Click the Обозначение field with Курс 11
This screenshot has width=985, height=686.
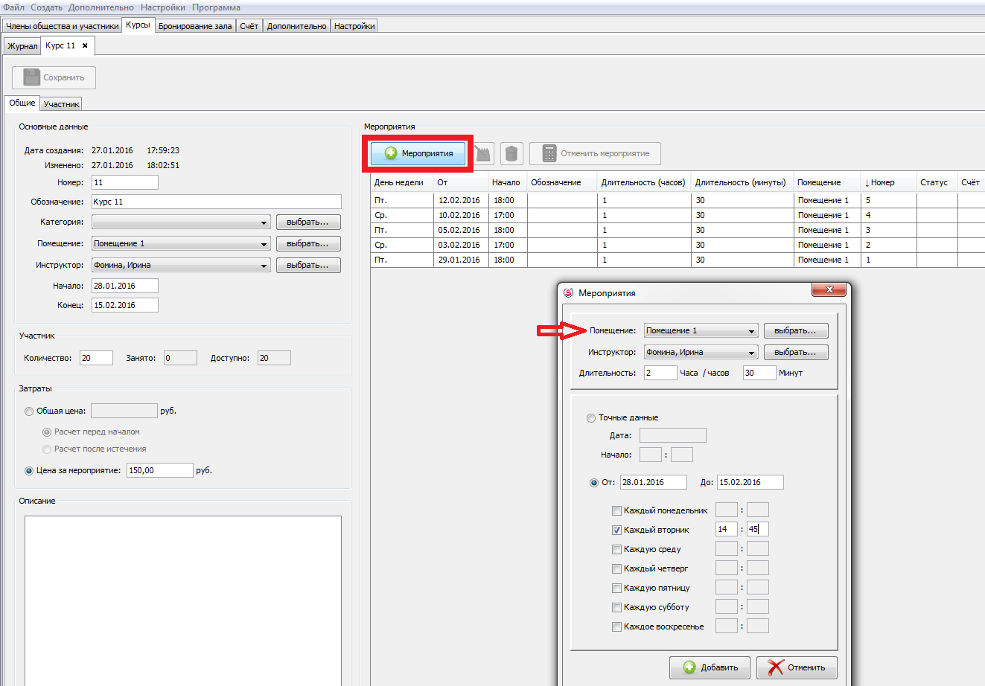[x=216, y=202]
